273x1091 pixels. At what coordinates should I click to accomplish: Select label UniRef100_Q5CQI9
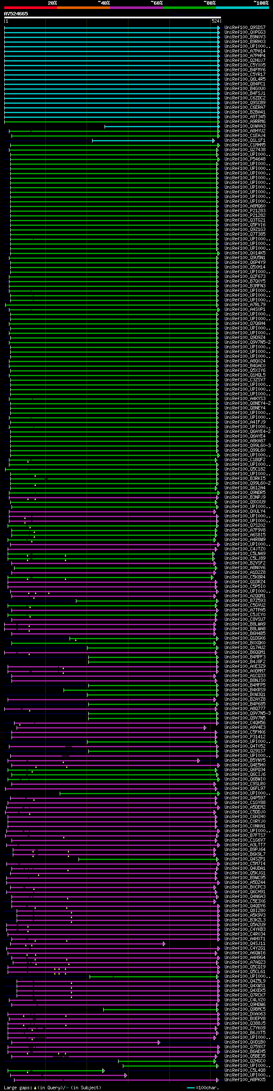click(245, 967)
